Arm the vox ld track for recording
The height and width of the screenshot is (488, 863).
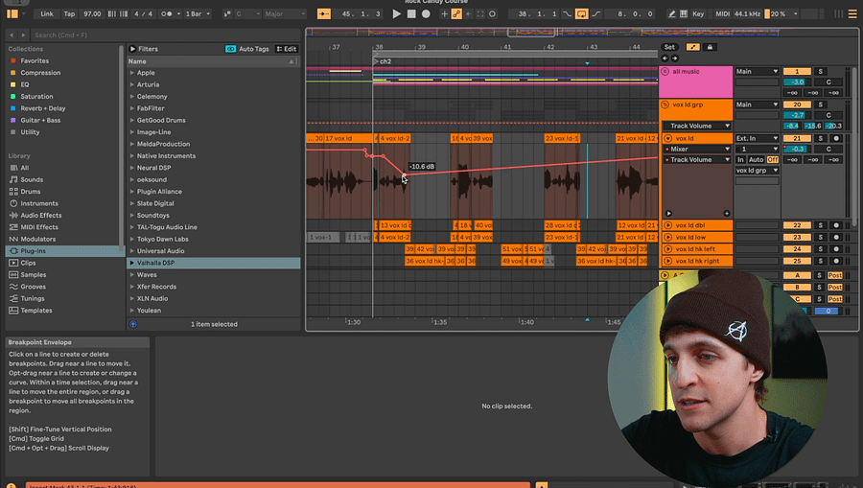click(836, 139)
